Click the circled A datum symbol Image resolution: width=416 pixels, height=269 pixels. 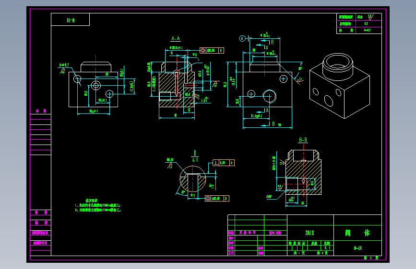click(242, 38)
